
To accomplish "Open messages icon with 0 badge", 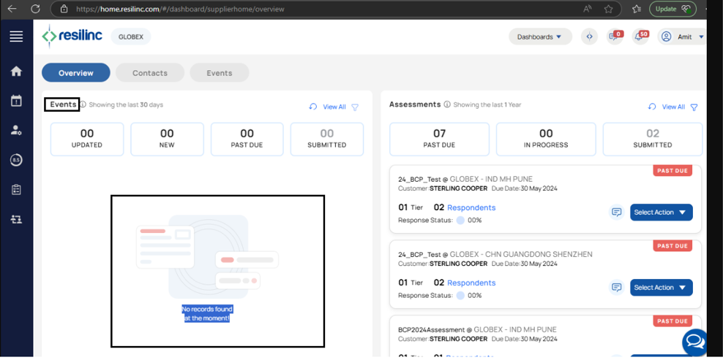I will (x=615, y=37).
